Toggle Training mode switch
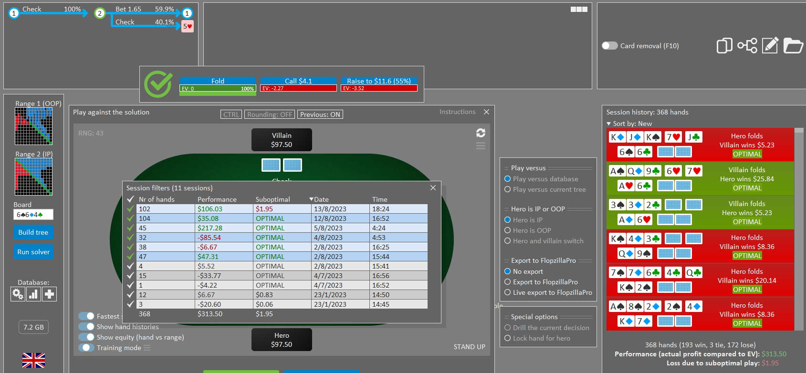This screenshot has height=373, width=806. tap(86, 348)
